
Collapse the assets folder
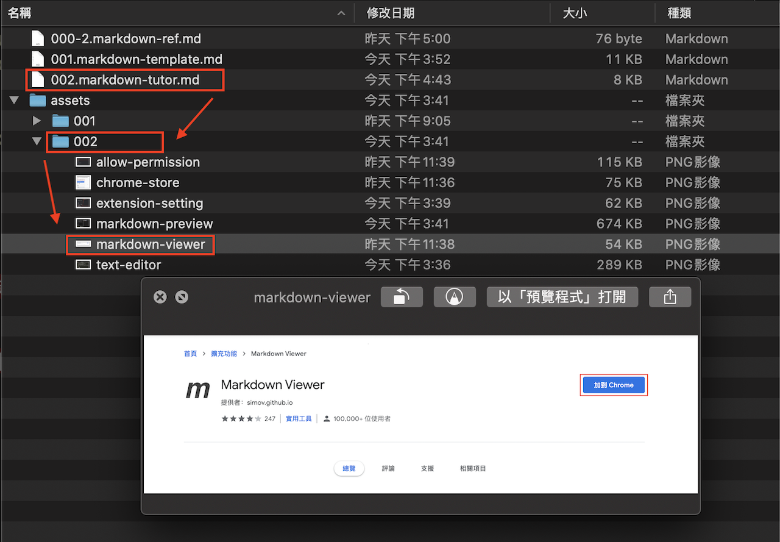[14, 101]
